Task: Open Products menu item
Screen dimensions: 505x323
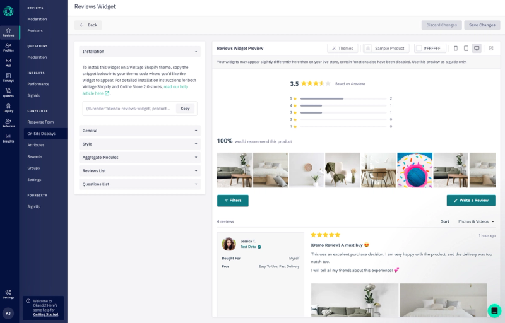Action: pos(35,30)
